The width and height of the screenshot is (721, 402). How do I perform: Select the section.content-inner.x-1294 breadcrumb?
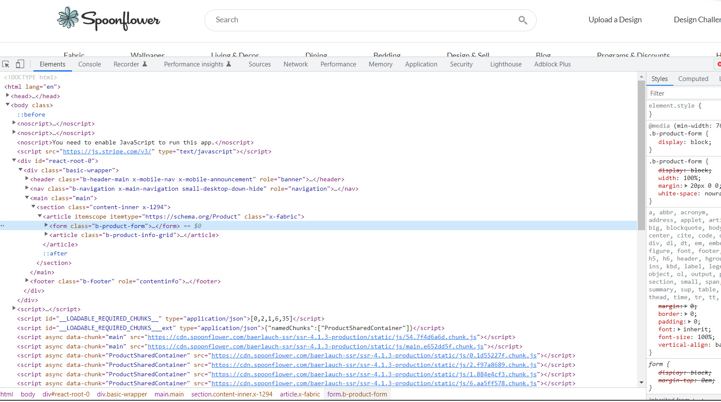[x=232, y=394]
